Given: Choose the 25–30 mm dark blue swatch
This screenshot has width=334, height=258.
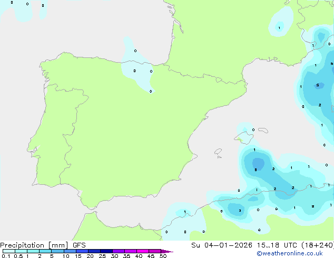Looking at the screenshot, I should 106,251.
